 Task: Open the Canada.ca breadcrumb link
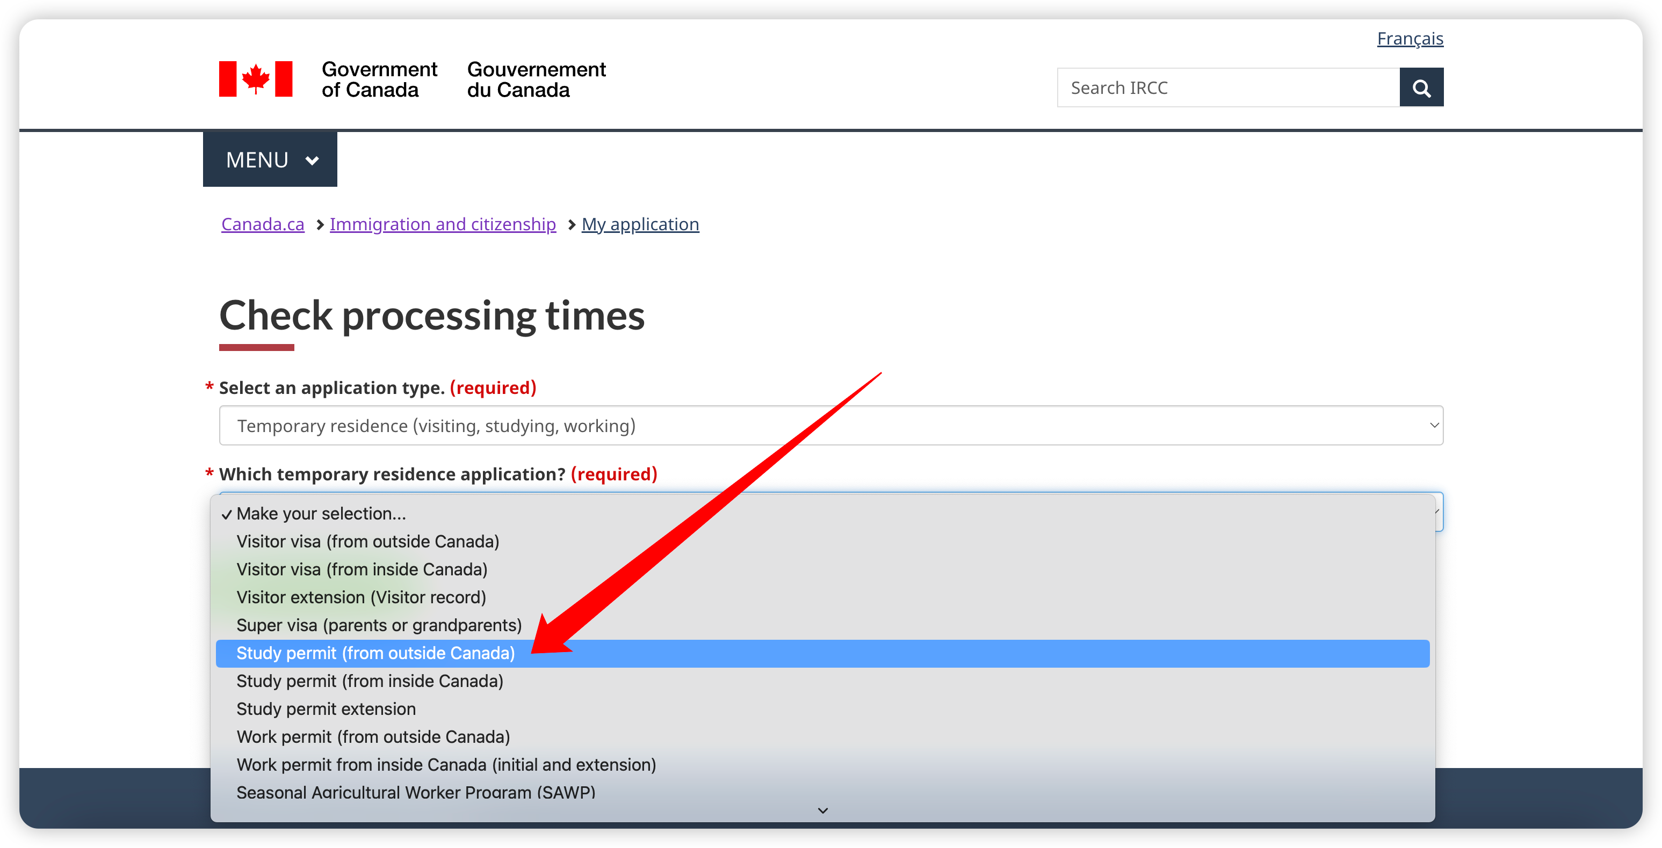point(263,224)
